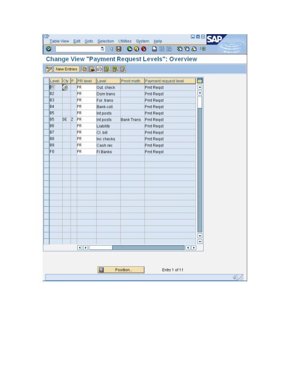Screen dimensions: 290x376
Task: Click the Payment request level column header
Action: [170, 81]
